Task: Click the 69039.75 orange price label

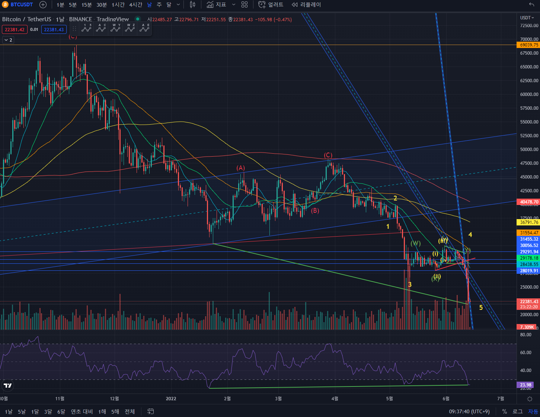Action: (528, 45)
